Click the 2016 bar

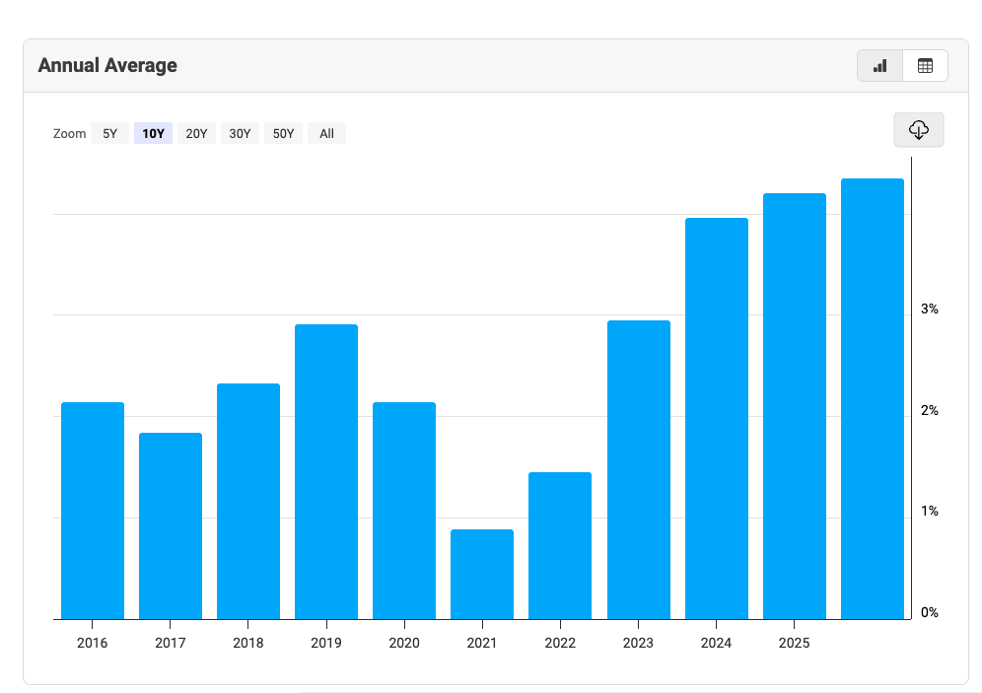[x=93, y=511]
